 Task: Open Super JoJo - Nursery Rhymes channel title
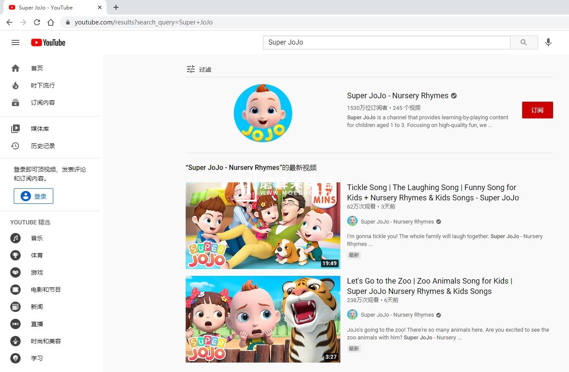398,96
